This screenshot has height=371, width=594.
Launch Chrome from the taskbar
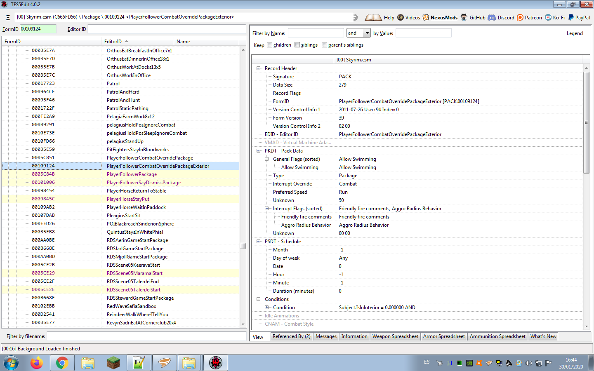click(x=62, y=363)
